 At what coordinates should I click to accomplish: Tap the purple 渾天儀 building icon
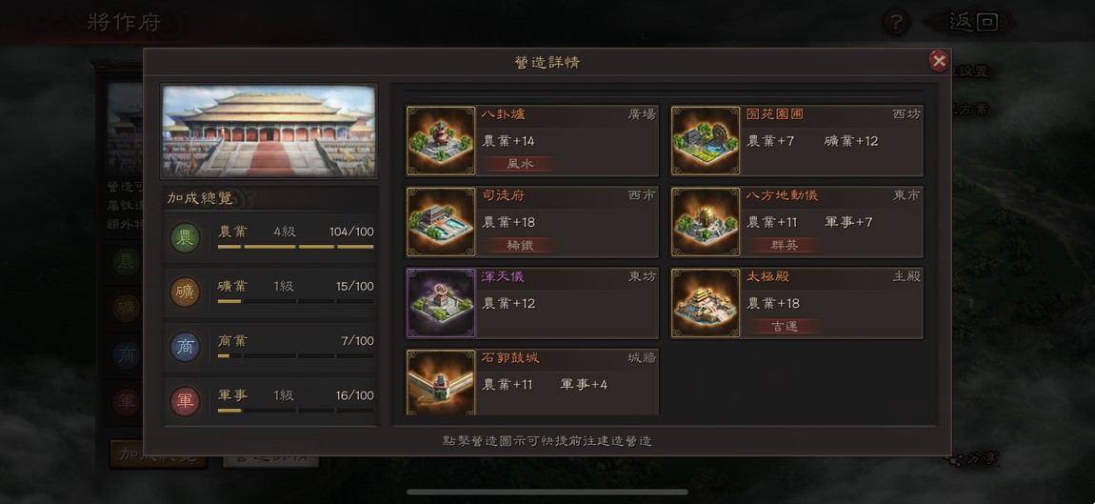441,303
